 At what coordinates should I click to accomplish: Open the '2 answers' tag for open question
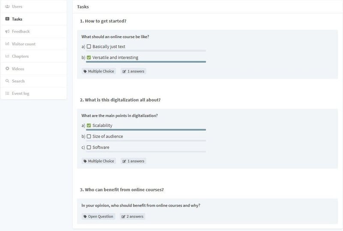coord(132,216)
